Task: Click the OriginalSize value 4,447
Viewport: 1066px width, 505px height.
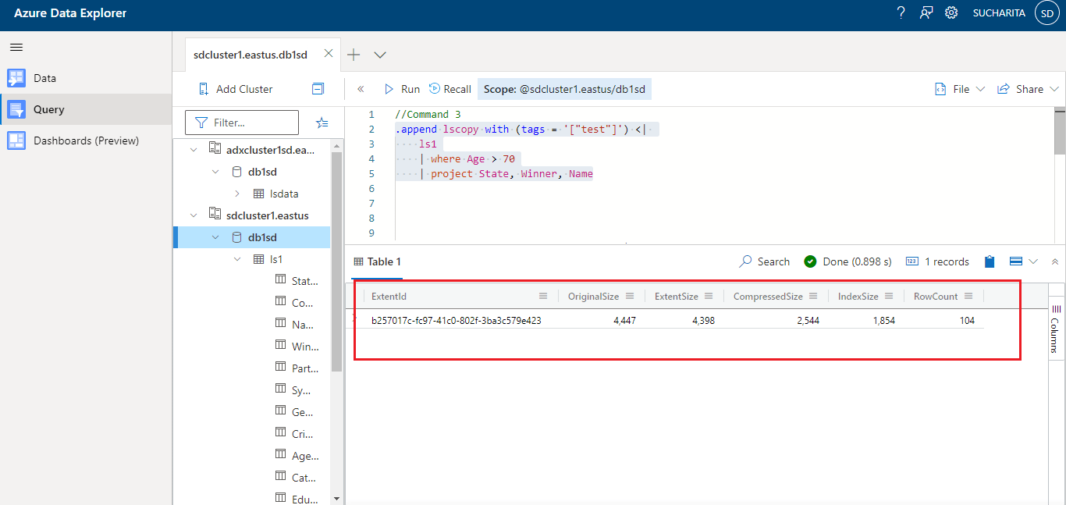Action: (x=624, y=320)
